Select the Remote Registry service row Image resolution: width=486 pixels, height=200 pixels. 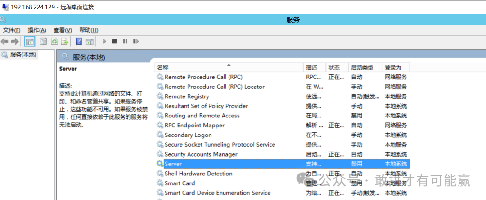coord(187,96)
